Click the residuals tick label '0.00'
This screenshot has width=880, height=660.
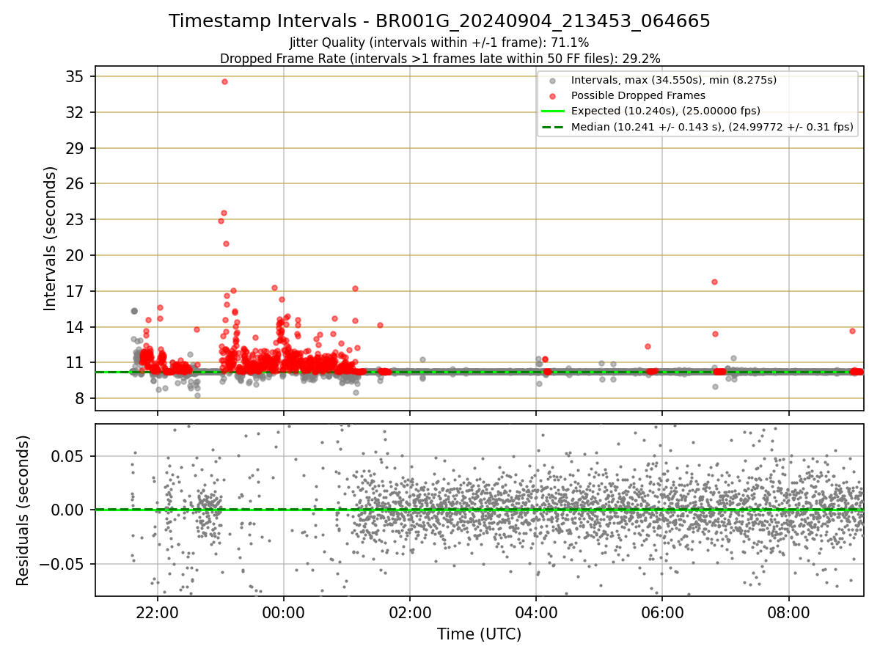(x=68, y=510)
